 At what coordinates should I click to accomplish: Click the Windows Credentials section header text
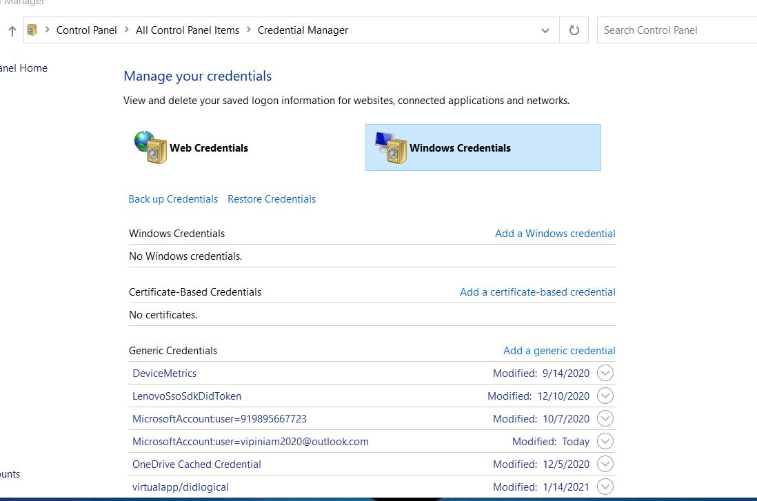(x=176, y=234)
